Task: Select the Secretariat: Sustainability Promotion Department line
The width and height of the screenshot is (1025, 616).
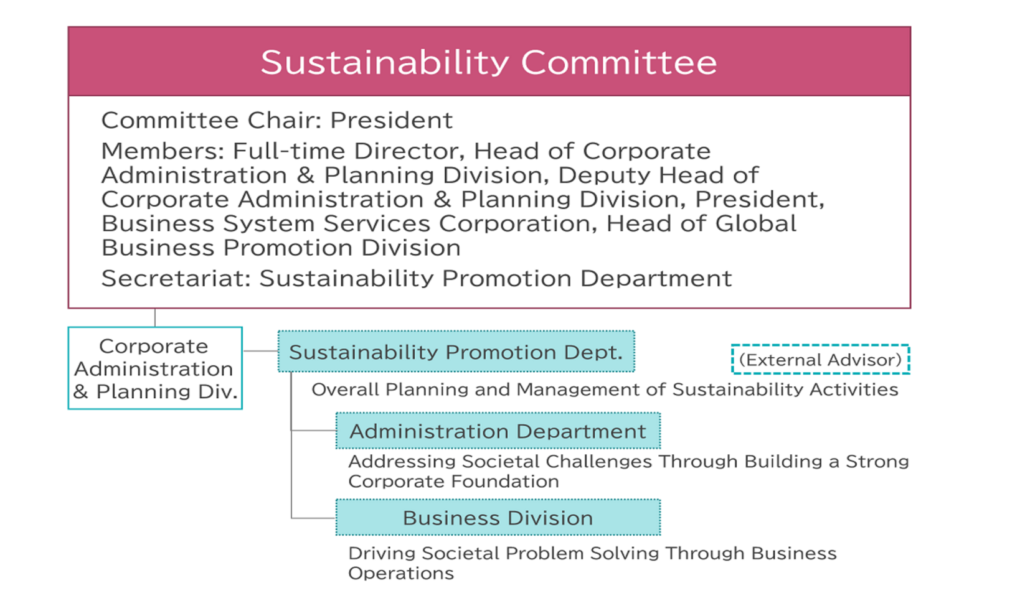Action: (417, 278)
